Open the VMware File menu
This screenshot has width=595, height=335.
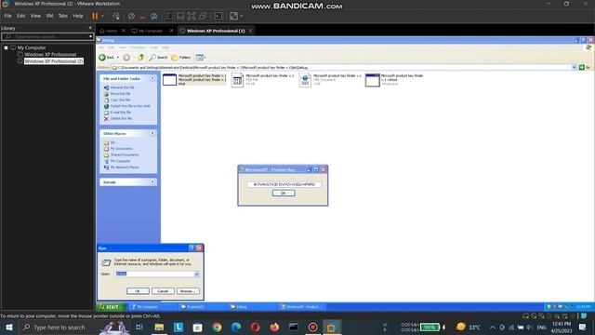7,16
